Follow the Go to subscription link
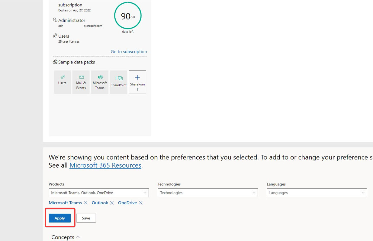The image size is (373, 241). click(129, 51)
